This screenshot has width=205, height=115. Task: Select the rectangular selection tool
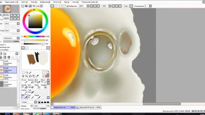[x=23, y=73]
